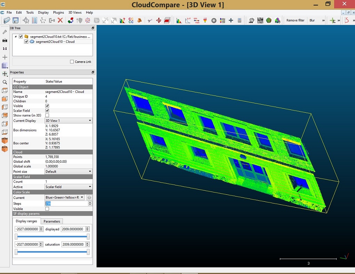
Task: Set the orange FRONT view cube
Action: coord(5,140)
